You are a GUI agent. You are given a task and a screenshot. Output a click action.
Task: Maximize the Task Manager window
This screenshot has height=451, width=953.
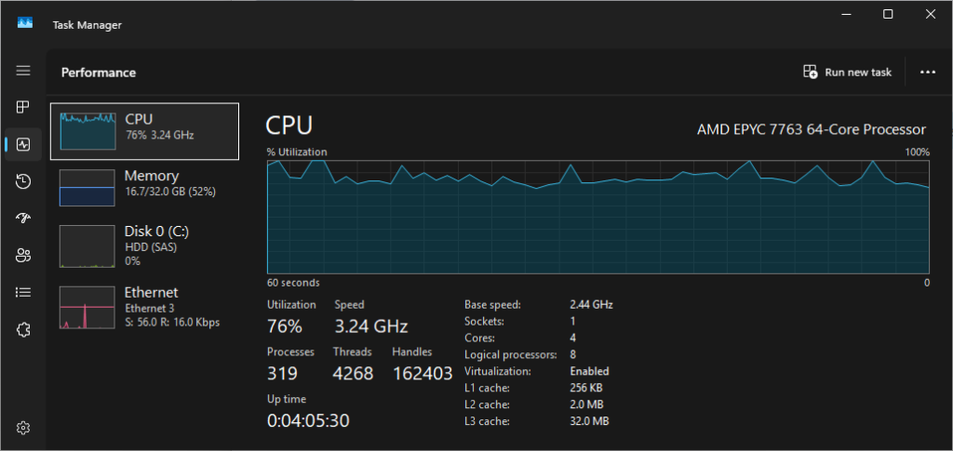[888, 14]
